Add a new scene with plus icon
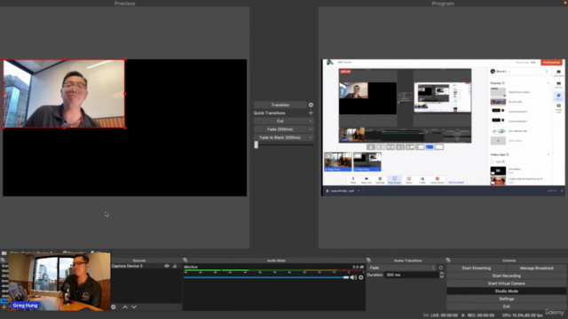This screenshot has height=319, width=568. pyautogui.click(x=4, y=307)
